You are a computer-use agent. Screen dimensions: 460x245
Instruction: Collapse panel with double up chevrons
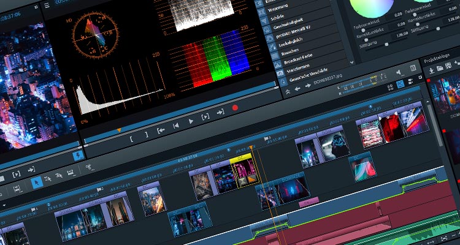tap(288, 92)
